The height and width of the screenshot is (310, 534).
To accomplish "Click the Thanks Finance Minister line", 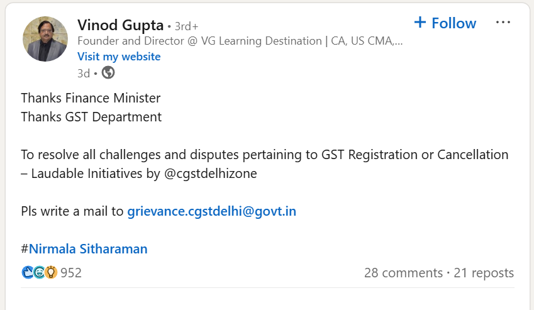I will click(x=91, y=98).
